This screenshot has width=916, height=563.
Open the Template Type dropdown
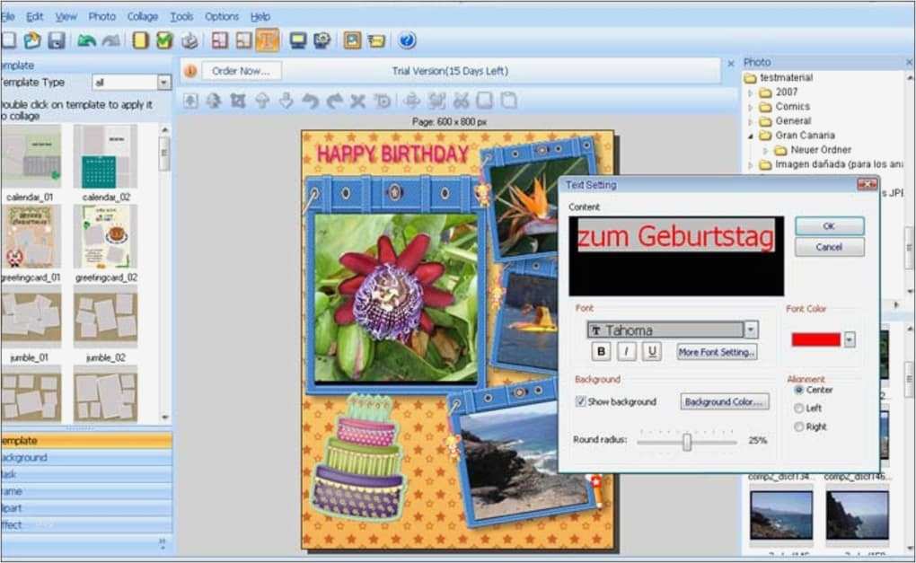click(x=164, y=83)
